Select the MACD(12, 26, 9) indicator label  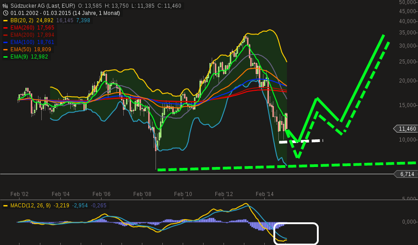pos(30,206)
